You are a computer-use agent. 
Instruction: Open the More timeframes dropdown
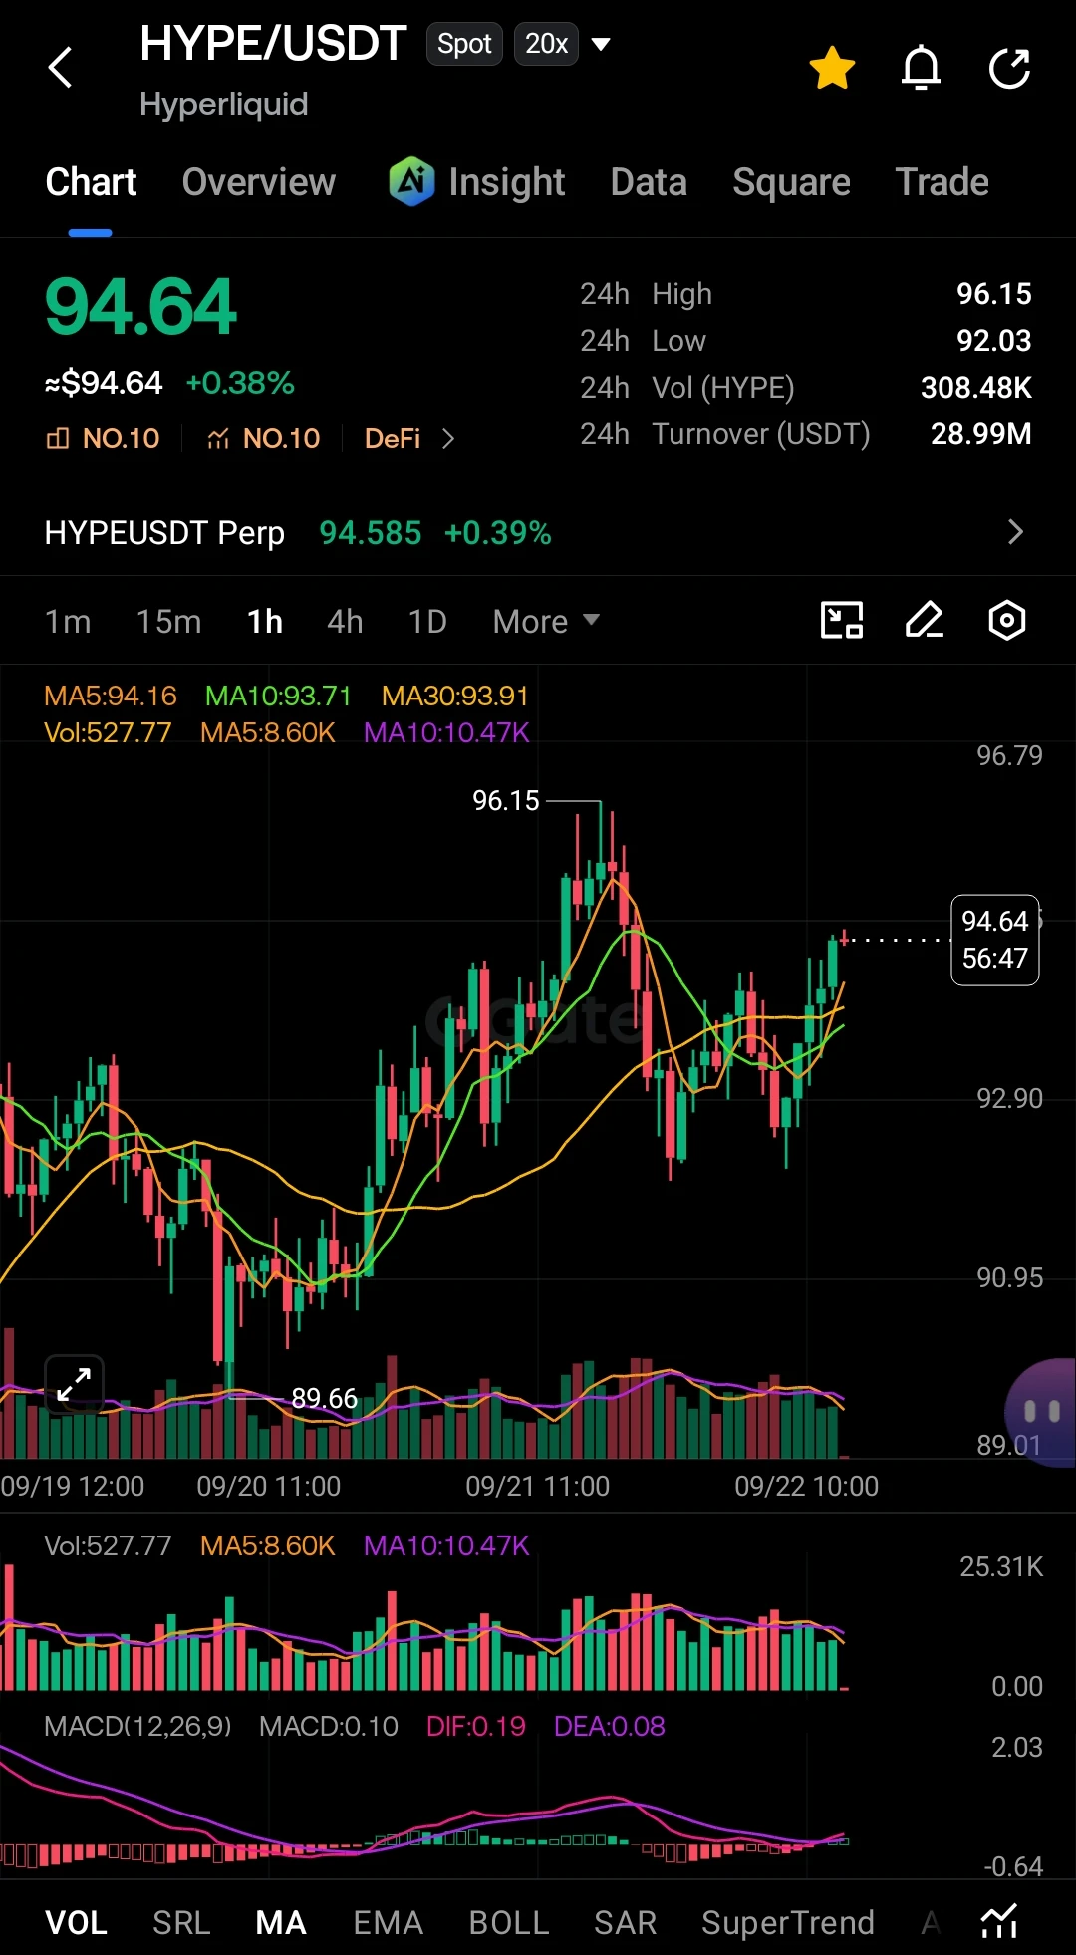pyautogui.click(x=546, y=622)
